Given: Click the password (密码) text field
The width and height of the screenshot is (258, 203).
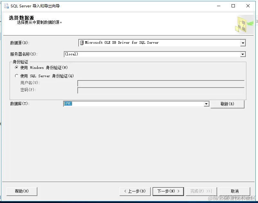Looking at the screenshot, I should click(161, 91).
